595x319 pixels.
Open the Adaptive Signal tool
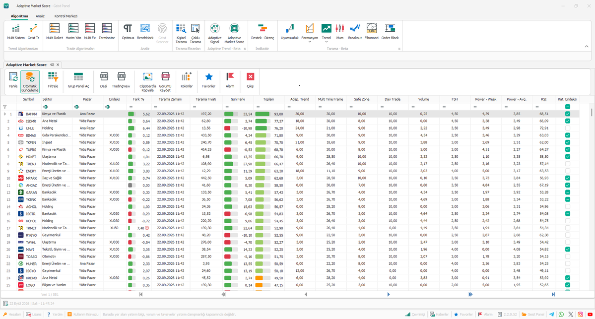tap(215, 33)
